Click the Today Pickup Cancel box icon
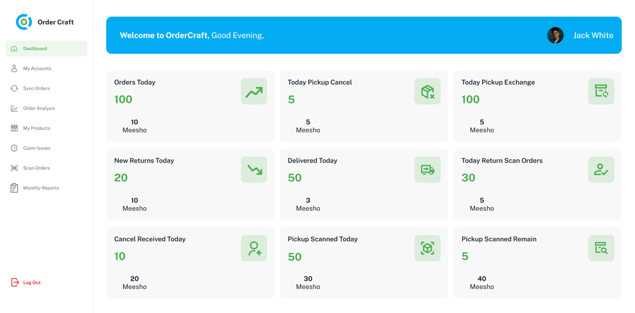The width and height of the screenshot is (635, 313). point(427,91)
